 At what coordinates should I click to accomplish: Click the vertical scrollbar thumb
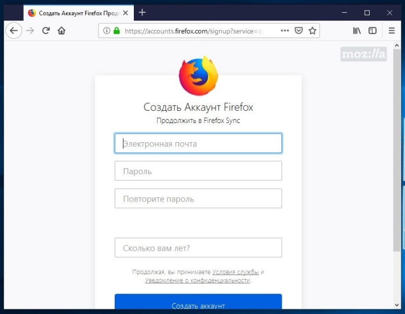397,150
